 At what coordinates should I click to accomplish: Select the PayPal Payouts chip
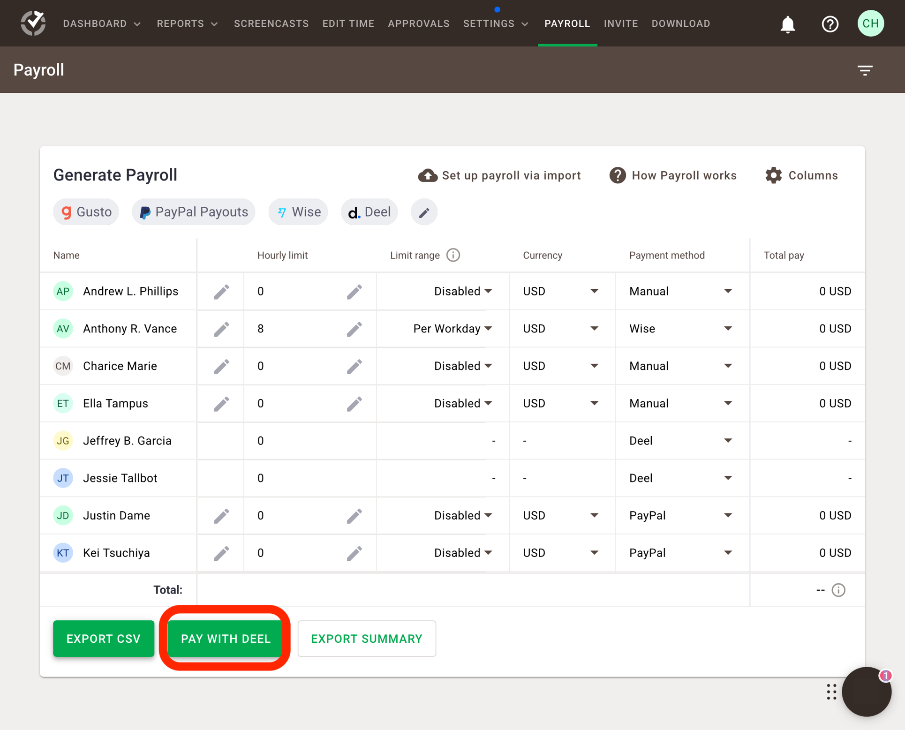tap(194, 212)
